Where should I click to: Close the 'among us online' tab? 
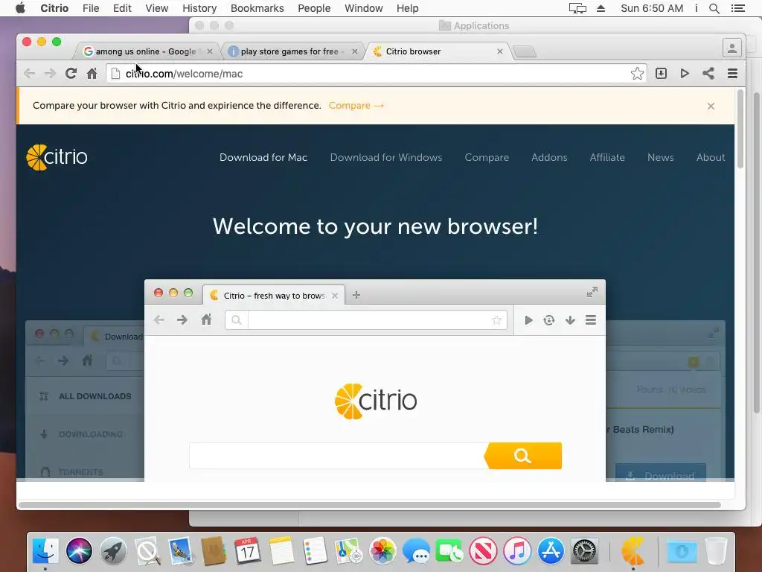coord(209,51)
